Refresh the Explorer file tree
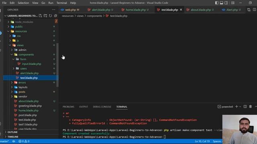 [x=51, y=16]
